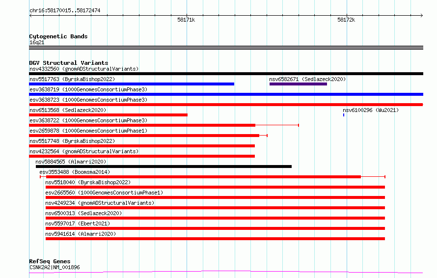Viewport: 437px width, 278px height.
Task: Click the red nsv5941614 variant bar
Action: pyautogui.click(x=215, y=239)
